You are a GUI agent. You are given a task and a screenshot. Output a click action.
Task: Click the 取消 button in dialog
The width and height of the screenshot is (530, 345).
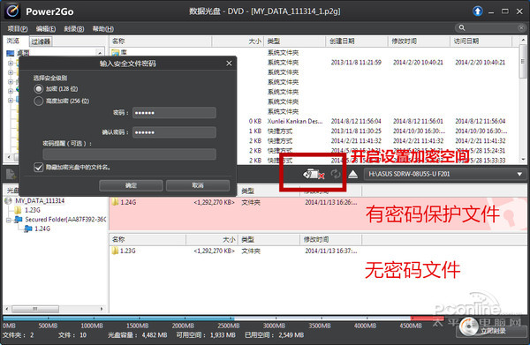(x=198, y=185)
